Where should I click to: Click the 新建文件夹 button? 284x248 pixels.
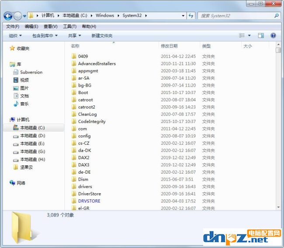[102, 36]
